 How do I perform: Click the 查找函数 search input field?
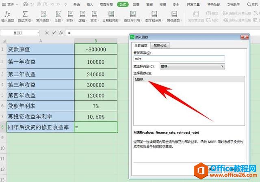click(x=179, y=58)
